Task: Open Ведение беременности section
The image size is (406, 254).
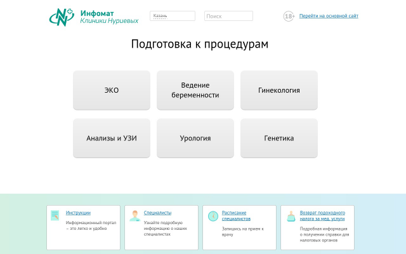Action: [195, 90]
